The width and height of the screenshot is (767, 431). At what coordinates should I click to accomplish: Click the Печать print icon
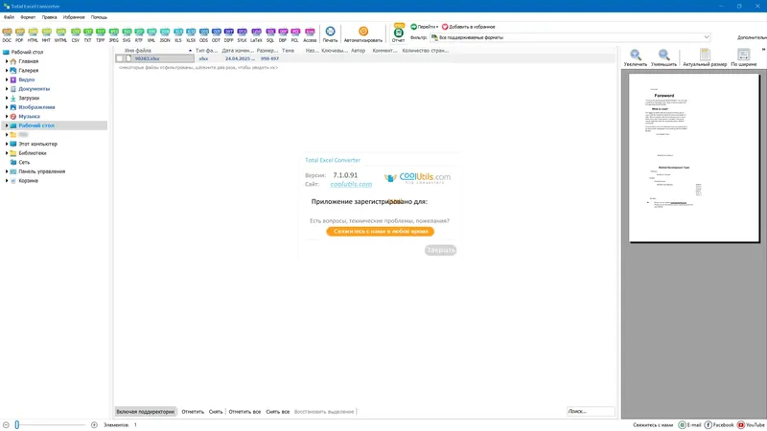tap(330, 34)
